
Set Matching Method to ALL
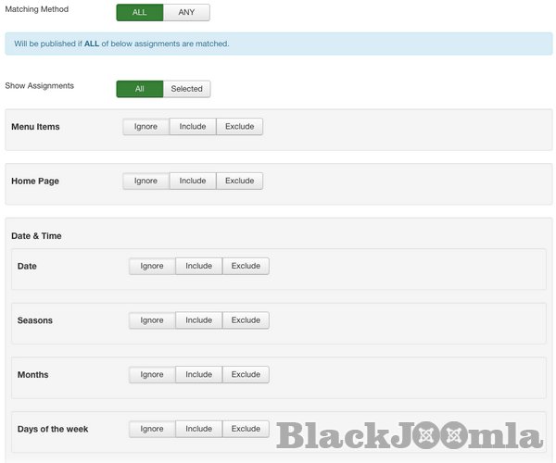tap(140, 13)
